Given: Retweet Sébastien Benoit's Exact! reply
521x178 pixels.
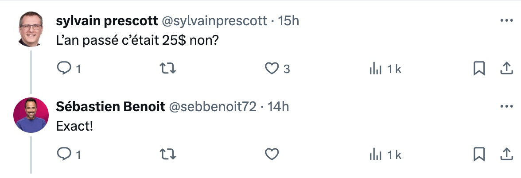Looking at the screenshot, I should [x=168, y=154].
